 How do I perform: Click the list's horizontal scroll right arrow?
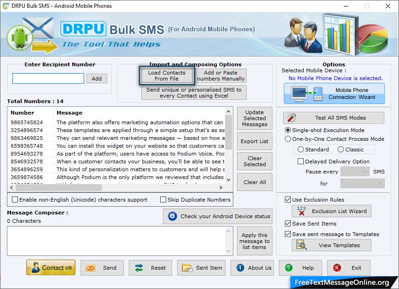pos(221,187)
